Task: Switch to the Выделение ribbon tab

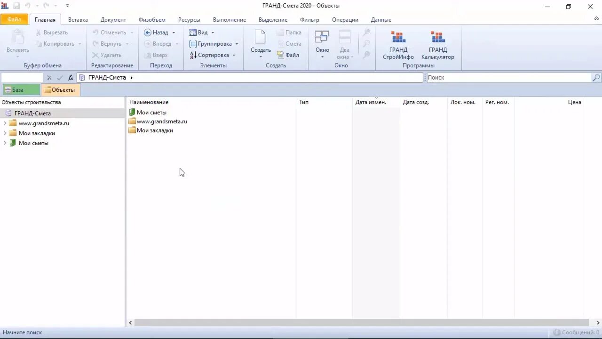Action: 273,20
